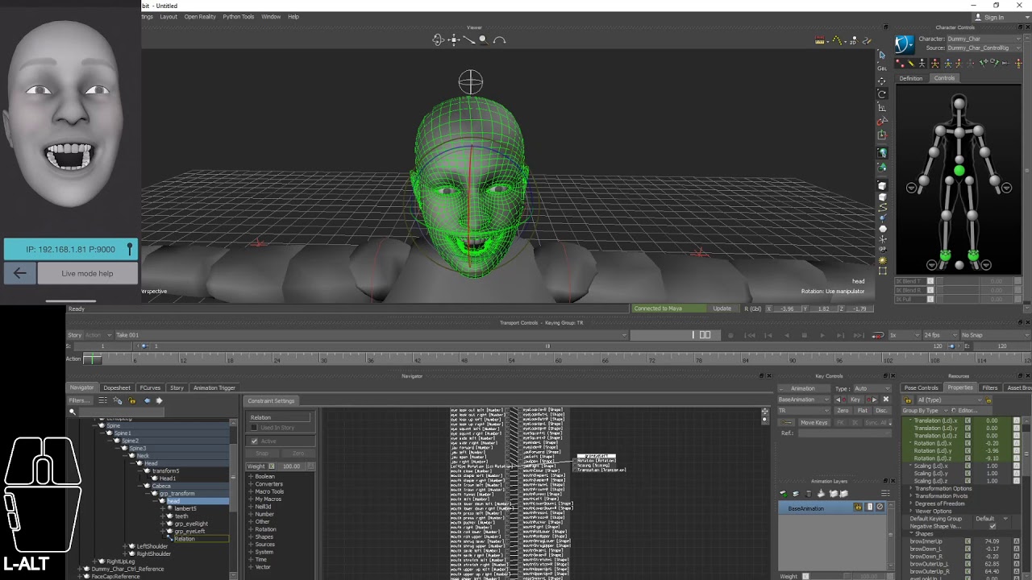Toggle animate K on Translation (Lcl).x
The width and height of the screenshot is (1032, 580).
pos(967,420)
